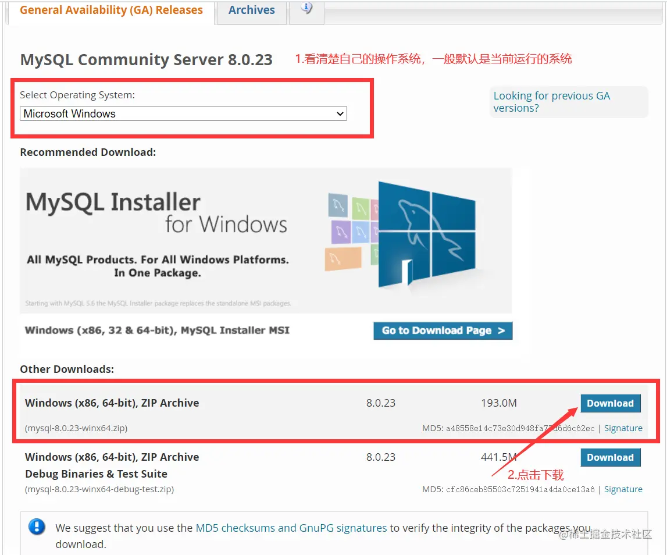The width and height of the screenshot is (667, 555).
Task: Download the 193.0M ZIP Archive
Action: (x=610, y=403)
